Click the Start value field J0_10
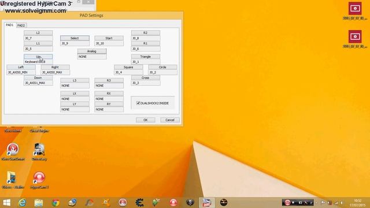 click(x=109, y=43)
